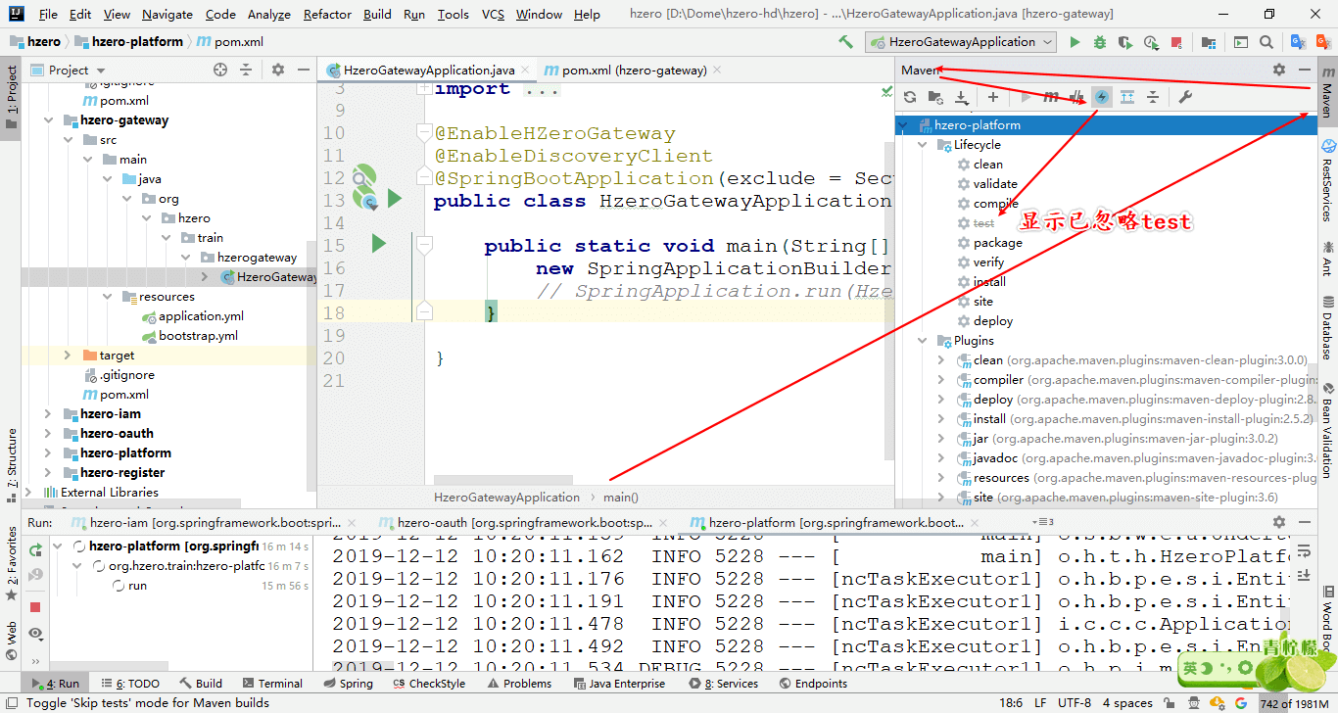Screen dimensions: 1338x713
Task: Click the LF line separator in status bar
Action: (x=1039, y=702)
